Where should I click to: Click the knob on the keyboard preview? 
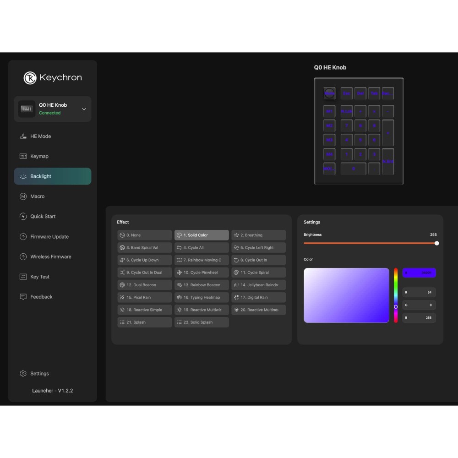329,93
